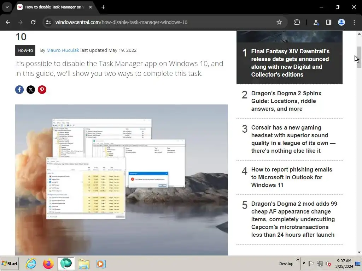362x271 pixels.
Task: Open a new browser tab
Action: pyautogui.click(x=103, y=7)
